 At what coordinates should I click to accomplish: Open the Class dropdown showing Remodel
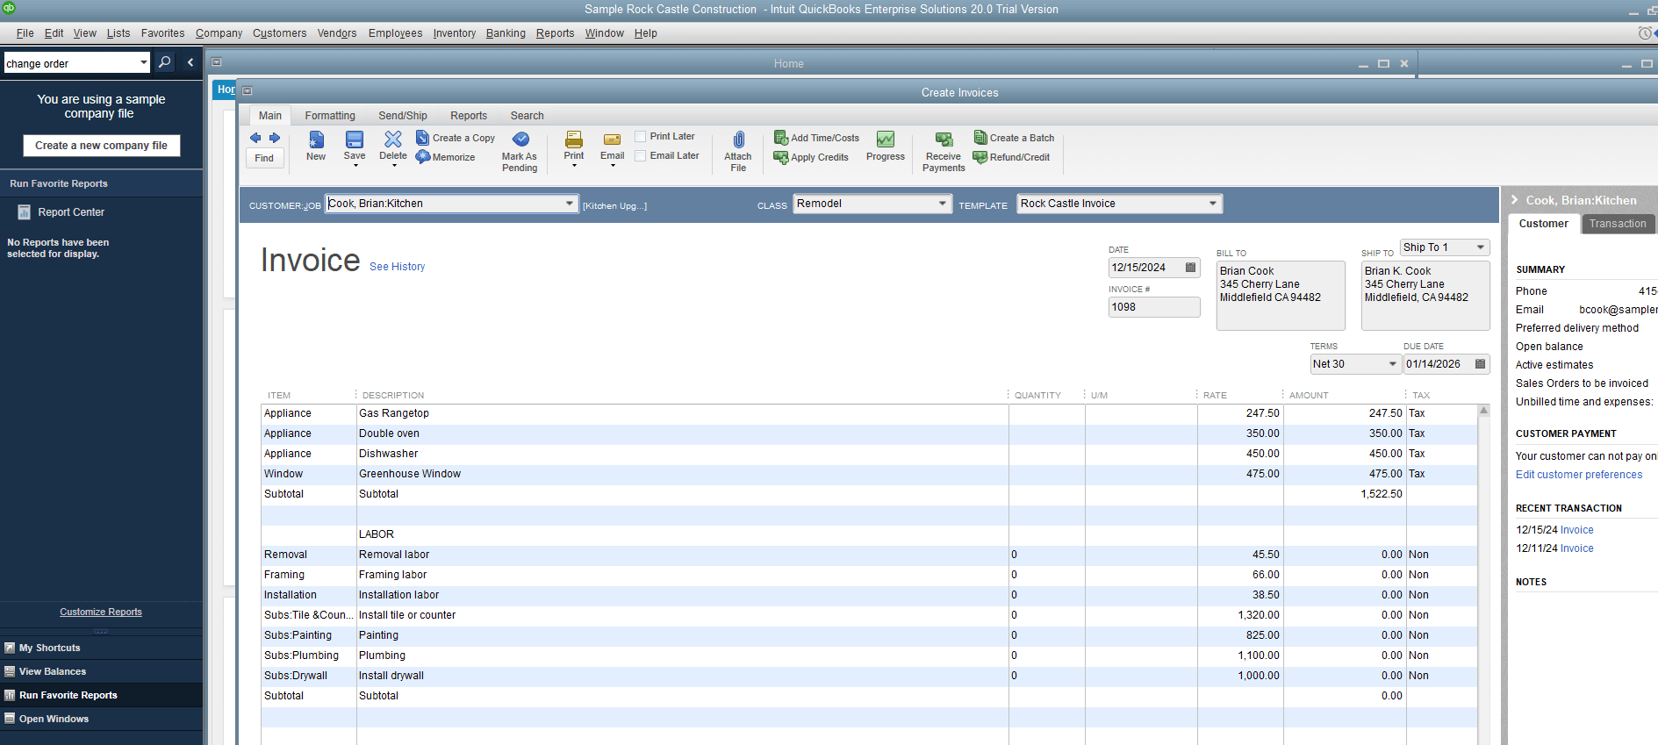click(943, 204)
